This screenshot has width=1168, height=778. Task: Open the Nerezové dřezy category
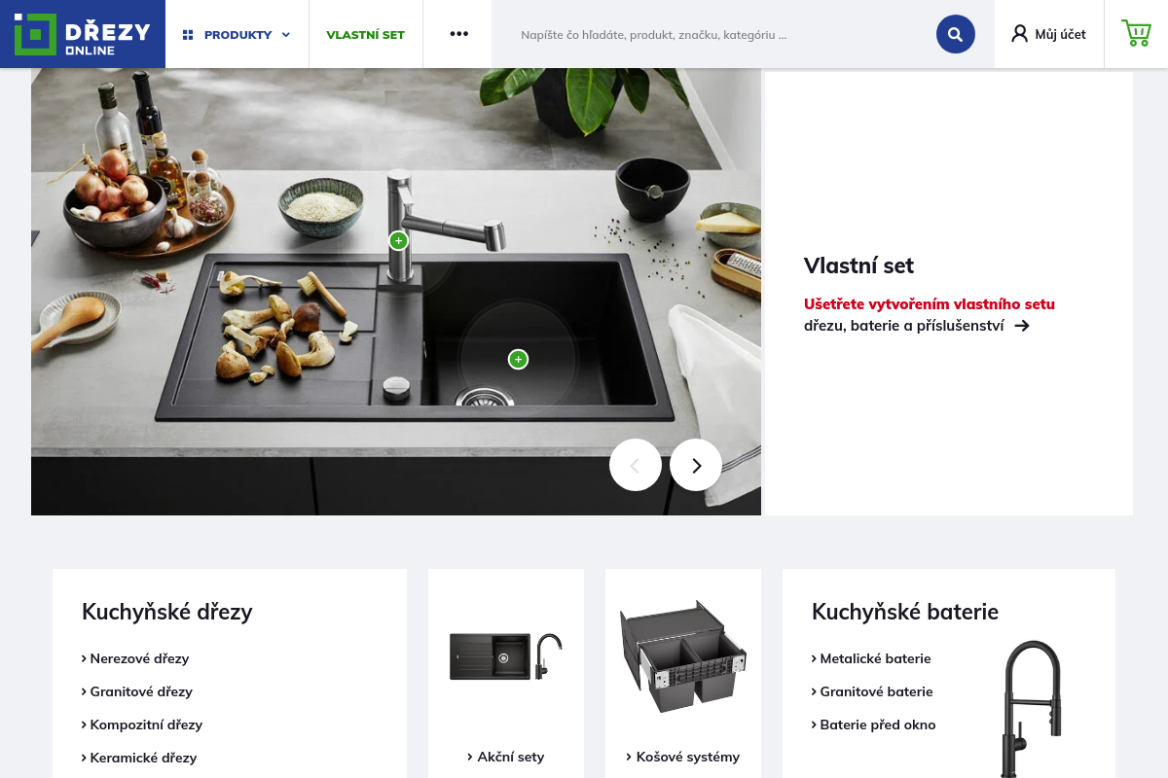[135, 658]
